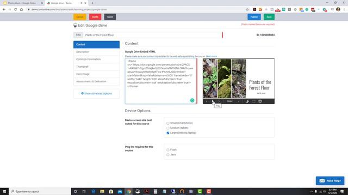Open Microsoft Store from the taskbar
This screenshot has height=195, width=348.
[111, 191]
